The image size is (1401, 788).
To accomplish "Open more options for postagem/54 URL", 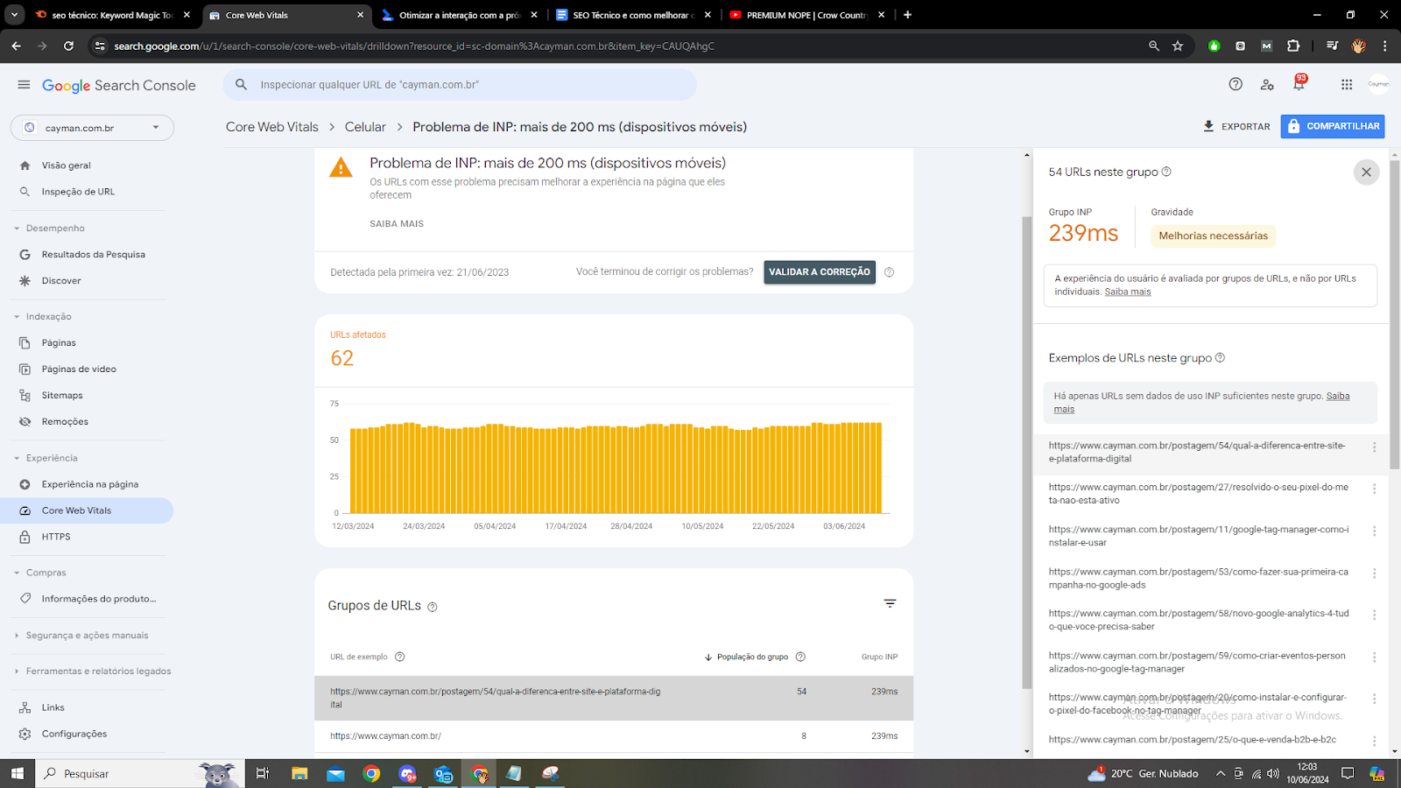I will [1374, 447].
